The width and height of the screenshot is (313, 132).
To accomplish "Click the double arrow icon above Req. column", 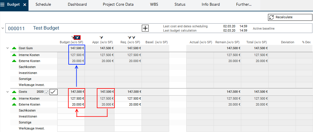I will pyautogui.click(x=131, y=38).
